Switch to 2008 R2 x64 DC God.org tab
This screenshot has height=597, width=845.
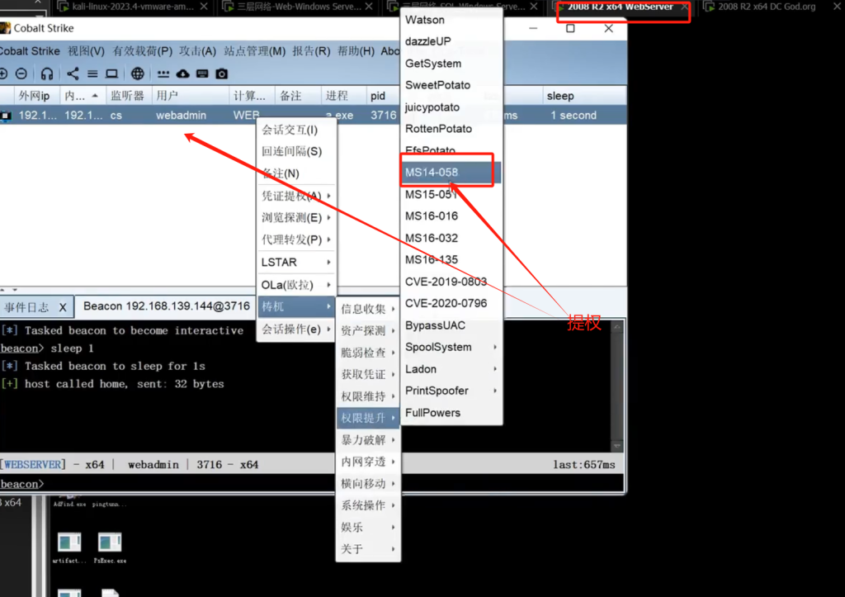[767, 7]
